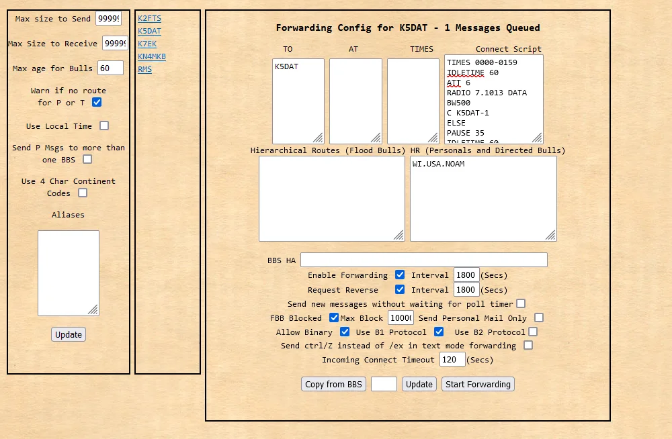
Task: Click the HR text area with WI.USA.NOAM
Action: tap(483, 199)
